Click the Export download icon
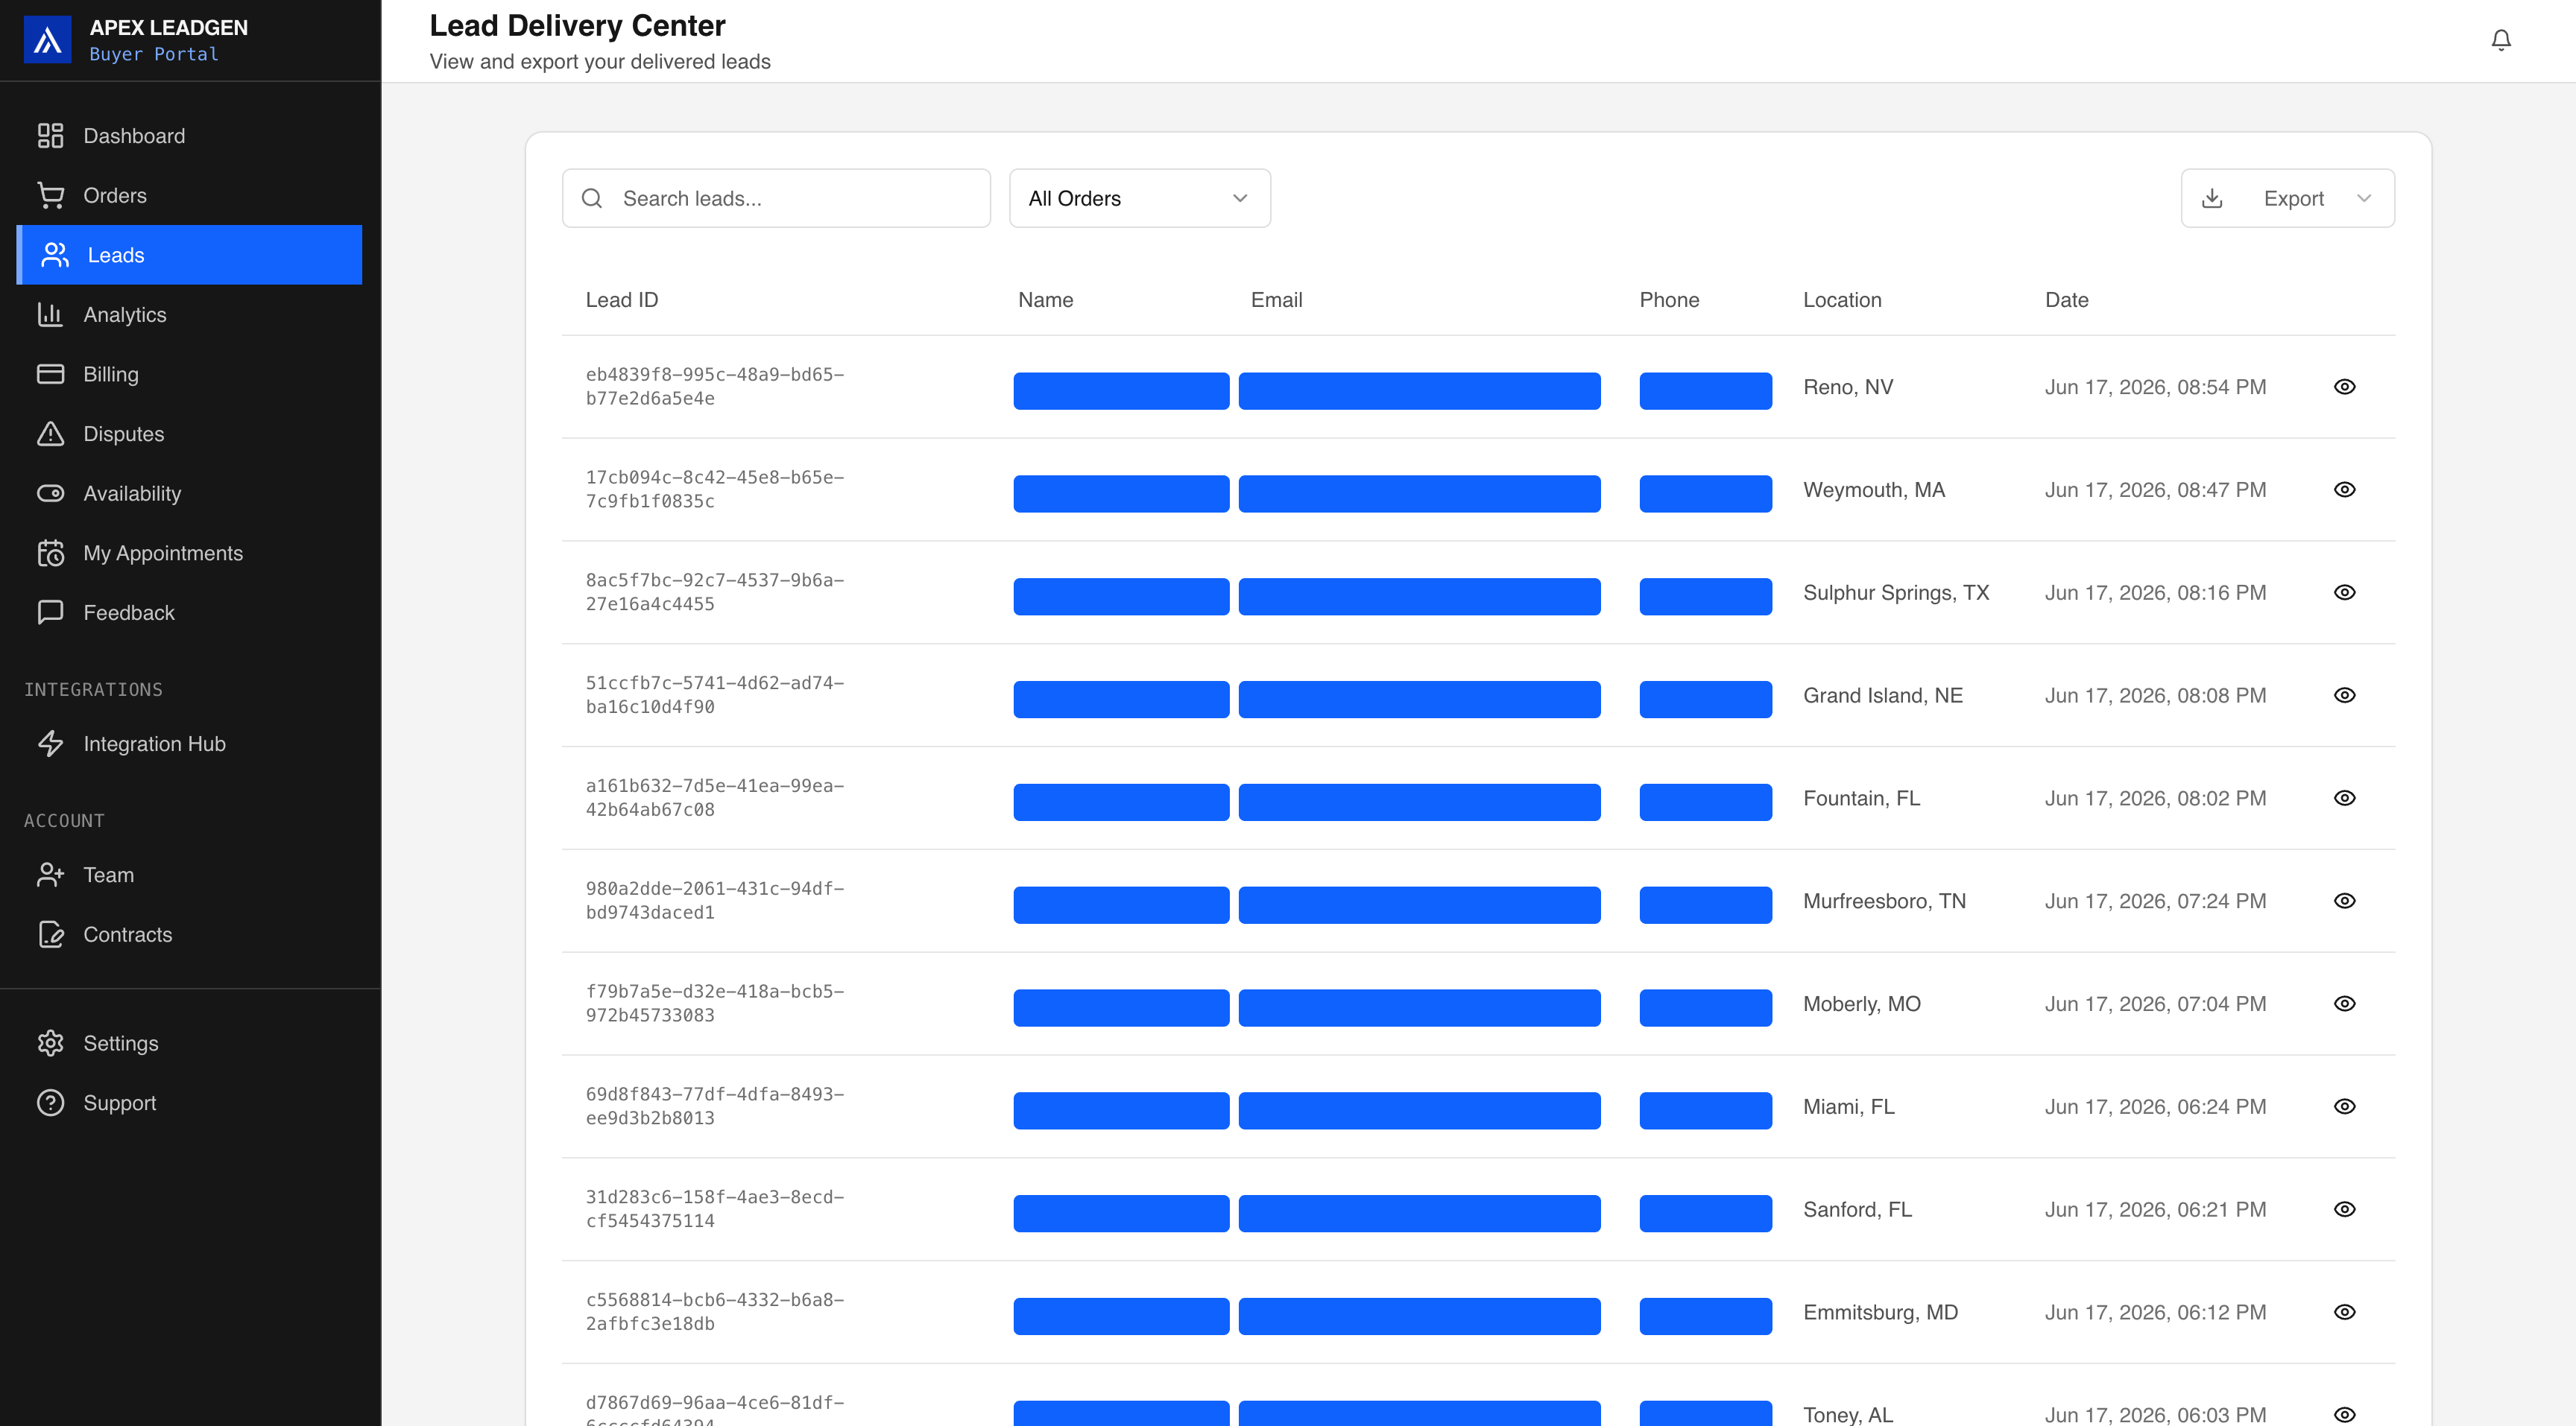Screen dimensions: 2576x1426 pos(2212,198)
